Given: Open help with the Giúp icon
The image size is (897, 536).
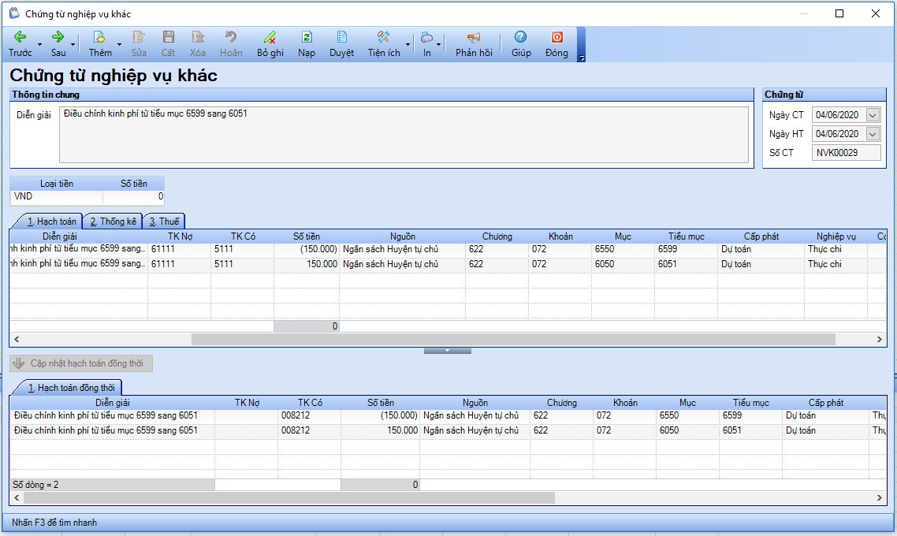Looking at the screenshot, I should pos(520,43).
